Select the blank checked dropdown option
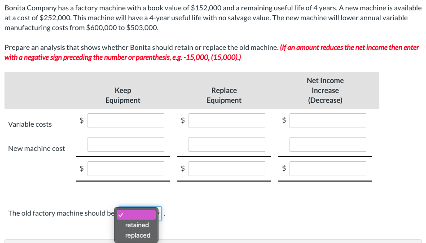Viewport: 426px width, 243px height. point(136,215)
